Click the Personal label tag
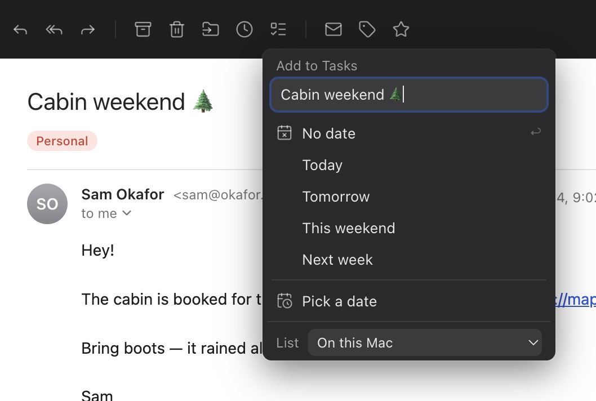 click(62, 141)
